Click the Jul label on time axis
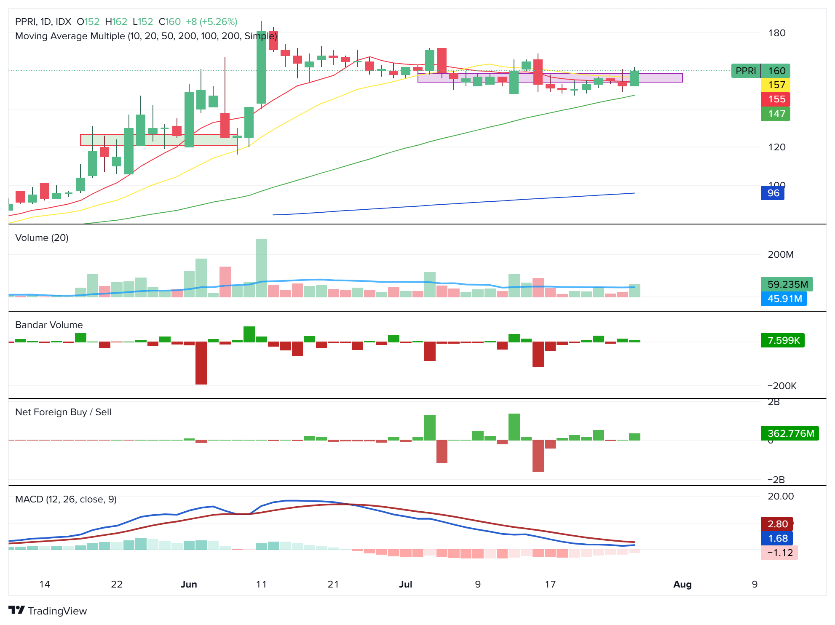Screen dimensions: 835x625 406,585
